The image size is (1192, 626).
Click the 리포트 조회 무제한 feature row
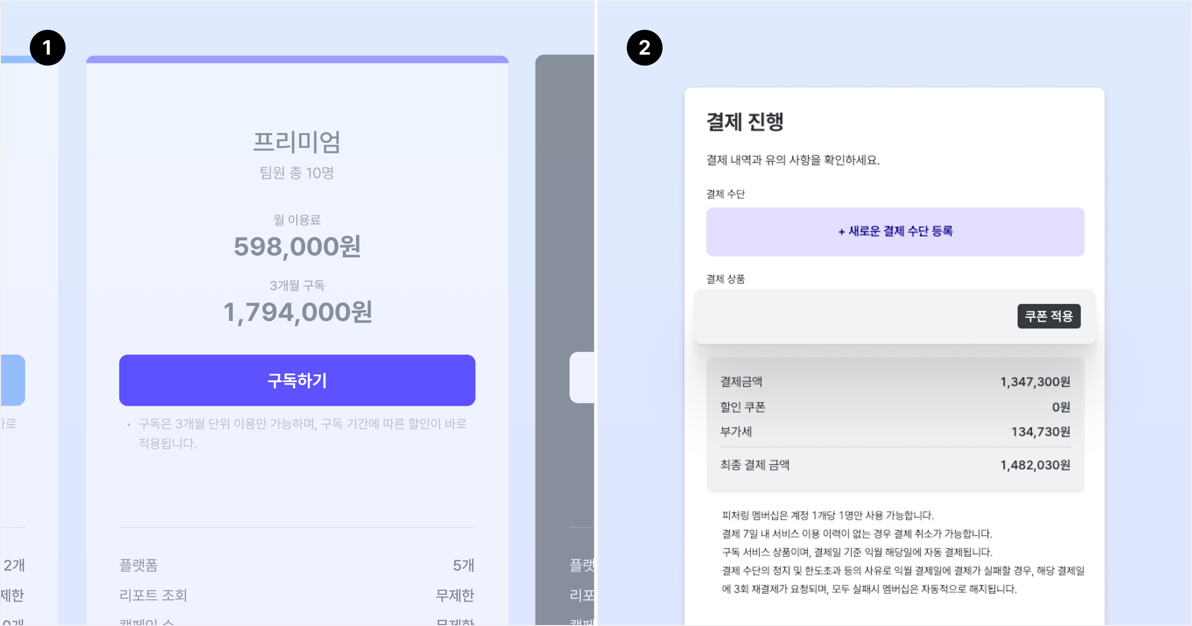click(x=297, y=595)
